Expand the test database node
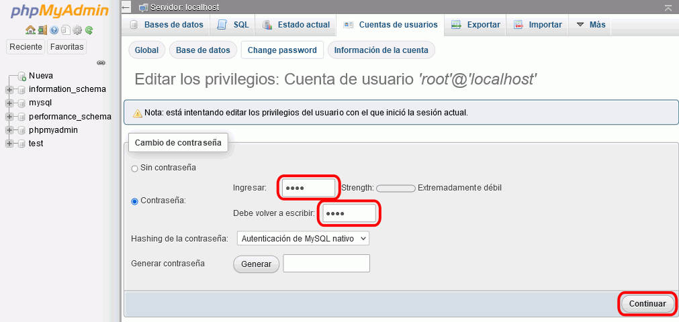Screen dimensions: 679x322 coord(9,144)
